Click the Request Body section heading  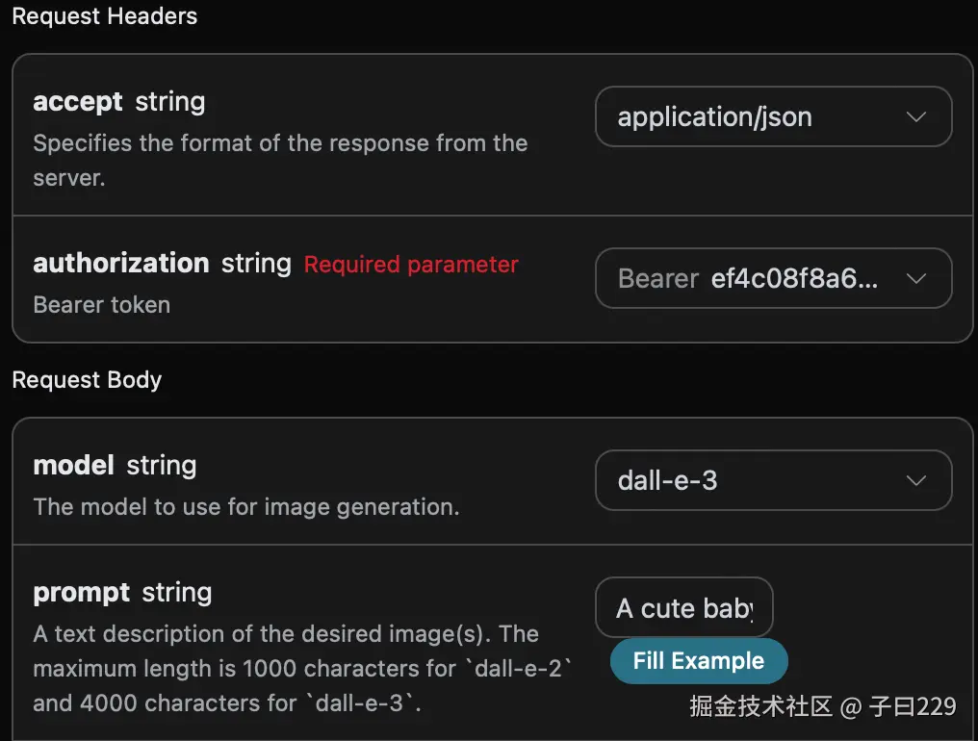coord(87,380)
